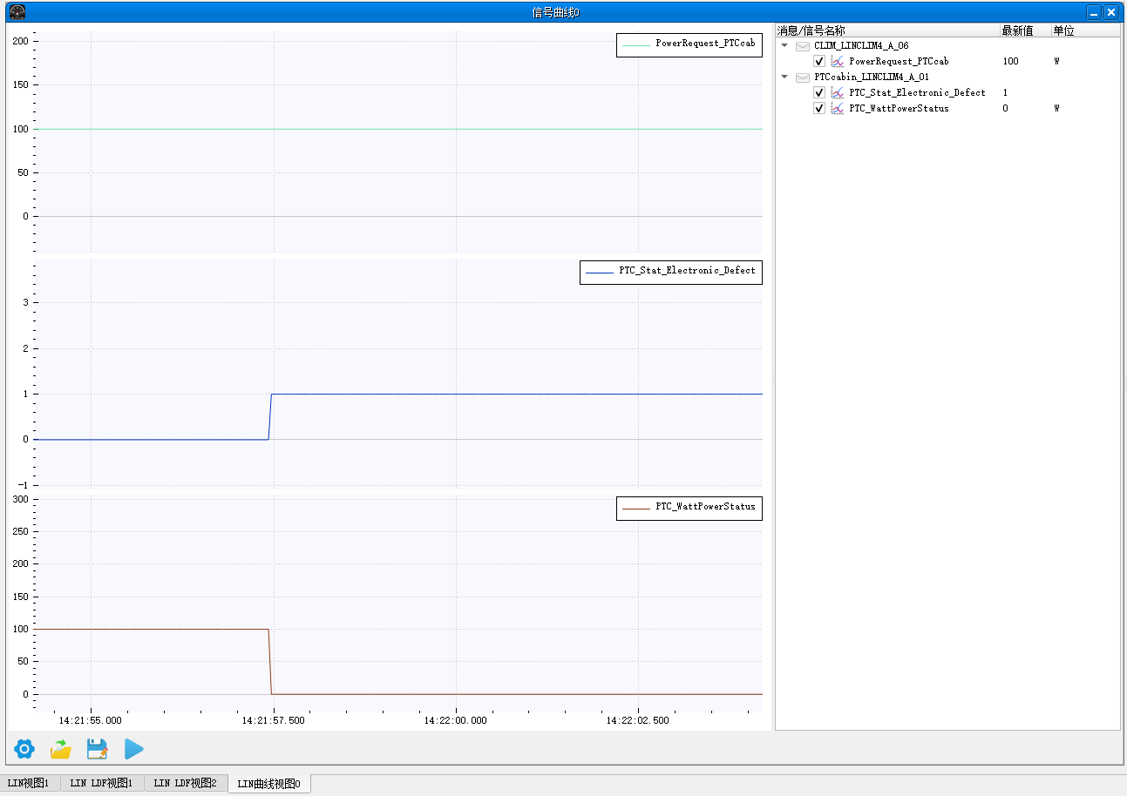Click the PowerRequest_PTCcab curve icon in tree
The image size is (1127, 796).
pos(838,61)
